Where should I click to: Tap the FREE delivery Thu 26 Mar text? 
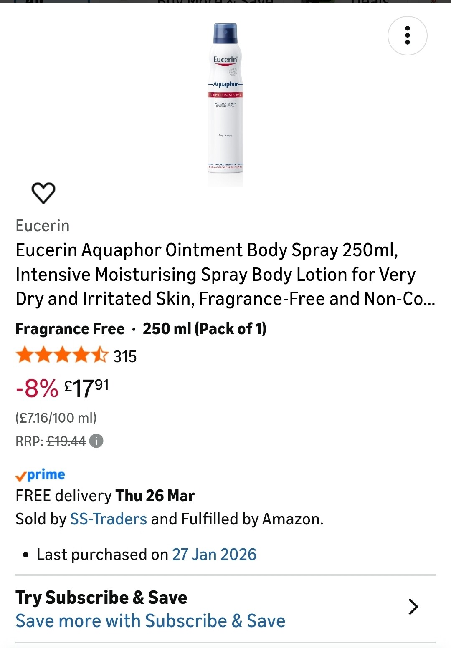[x=105, y=496]
